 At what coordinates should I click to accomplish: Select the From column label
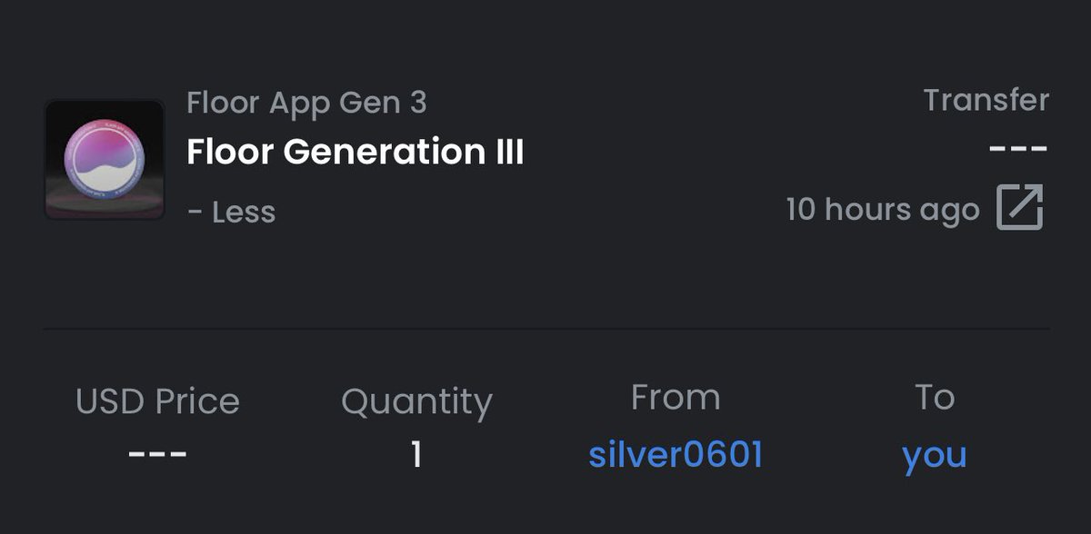(676, 397)
